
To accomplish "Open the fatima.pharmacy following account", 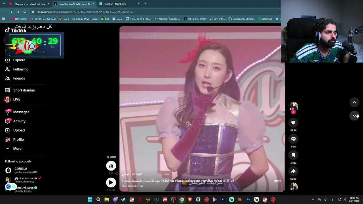I will 24,180.
